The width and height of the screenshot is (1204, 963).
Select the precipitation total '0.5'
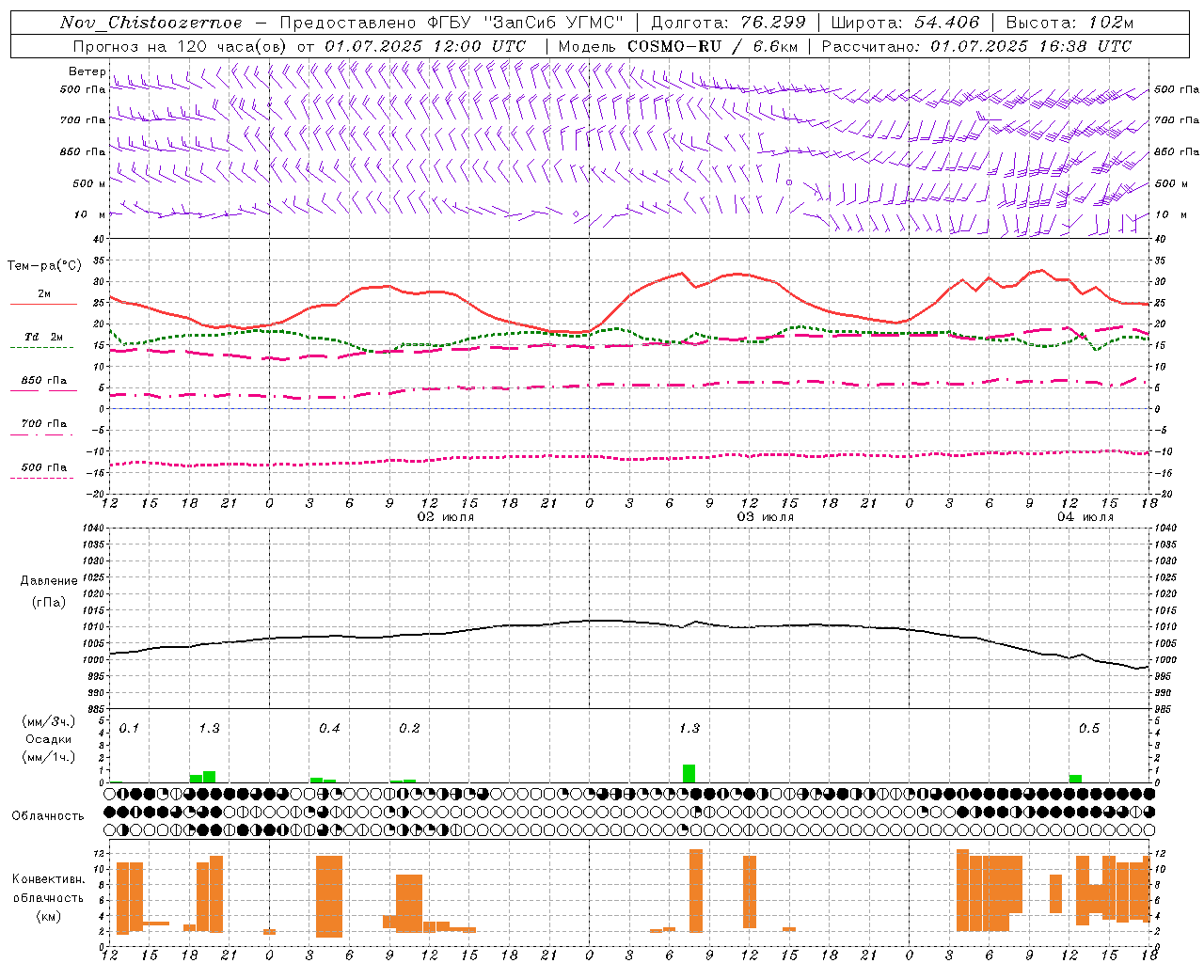[x=1089, y=729]
